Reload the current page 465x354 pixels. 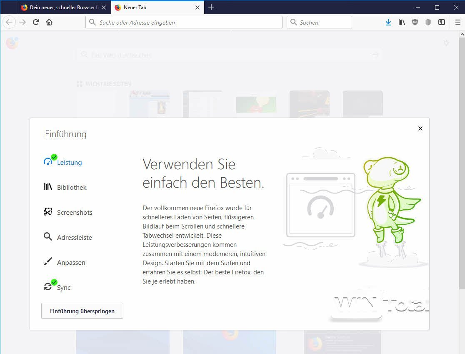tap(36, 22)
